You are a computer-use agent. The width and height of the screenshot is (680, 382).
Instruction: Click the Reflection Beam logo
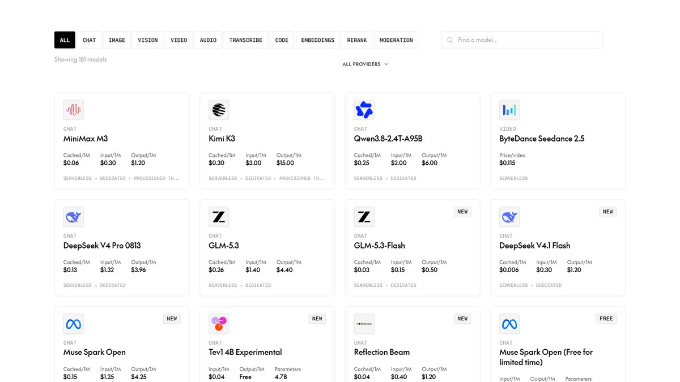point(364,324)
